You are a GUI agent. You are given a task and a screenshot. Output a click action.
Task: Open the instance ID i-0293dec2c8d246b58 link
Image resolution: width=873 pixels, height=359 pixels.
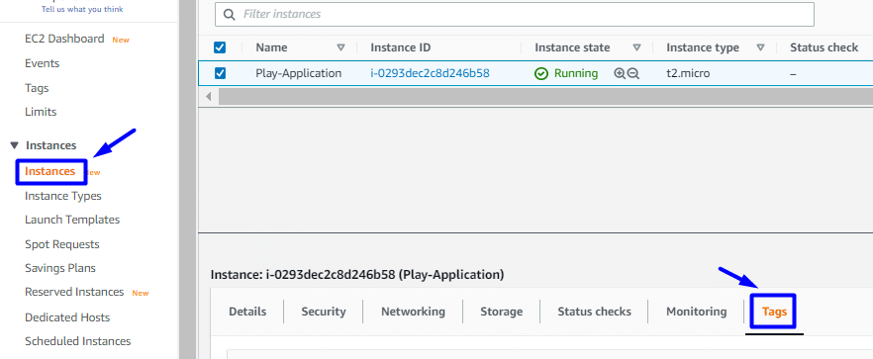430,73
